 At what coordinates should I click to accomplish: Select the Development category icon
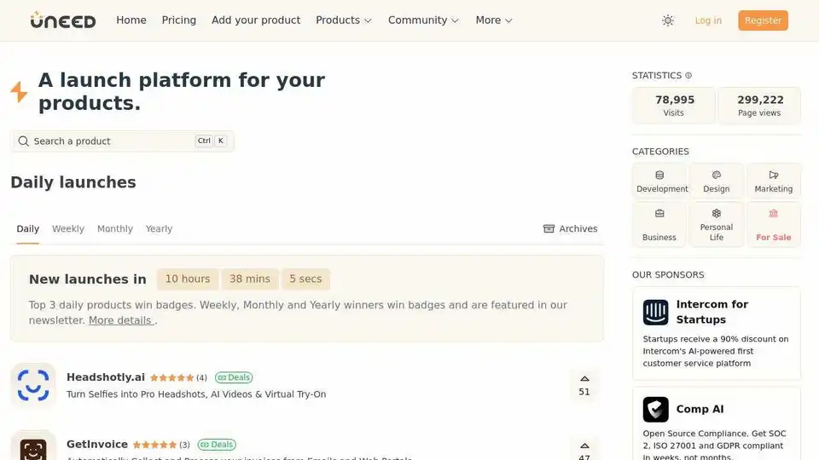(x=659, y=175)
